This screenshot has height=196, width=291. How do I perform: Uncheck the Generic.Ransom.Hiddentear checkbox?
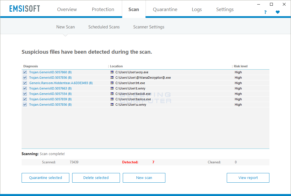pos(25,83)
